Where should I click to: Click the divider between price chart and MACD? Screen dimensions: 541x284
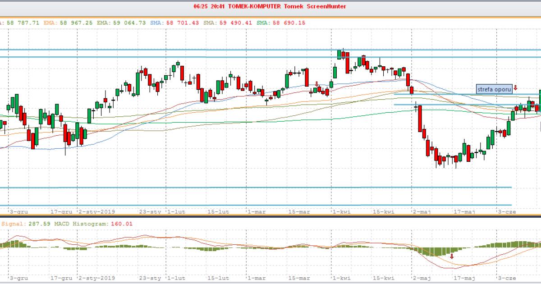[x=270, y=217]
